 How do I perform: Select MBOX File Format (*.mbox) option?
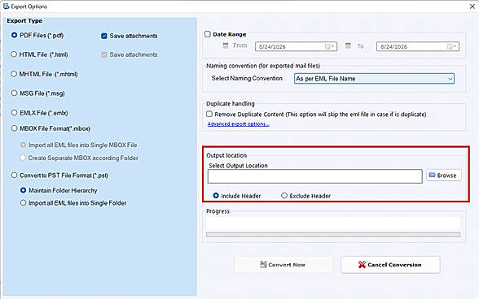(x=14, y=128)
